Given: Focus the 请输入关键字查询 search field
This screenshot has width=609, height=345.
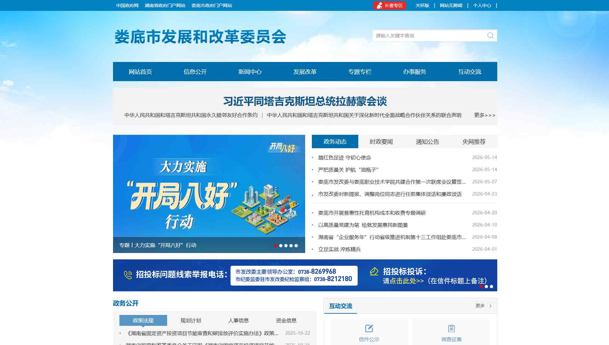Looking at the screenshot, I should tap(429, 35).
